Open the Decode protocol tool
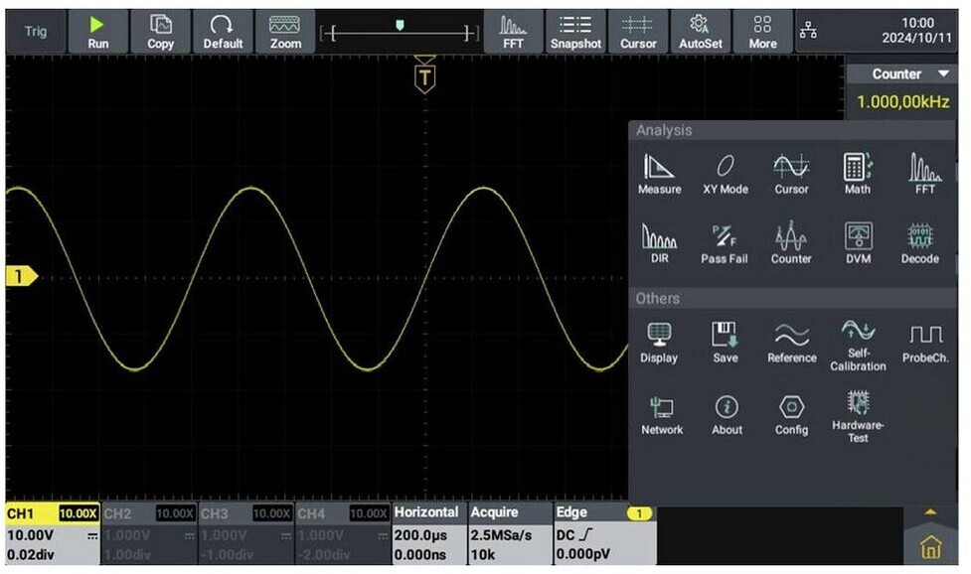Viewport: 971px width, 574px height. point(919,244)
